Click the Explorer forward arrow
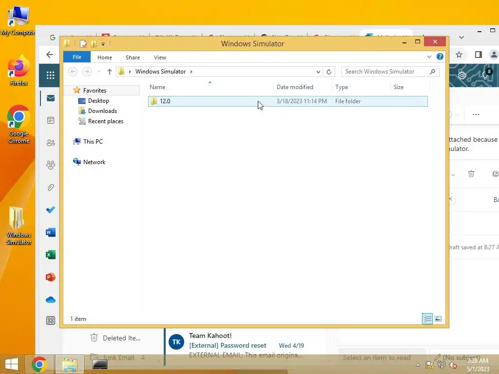The height and width of the screenshot is (374, 499). 87,72
